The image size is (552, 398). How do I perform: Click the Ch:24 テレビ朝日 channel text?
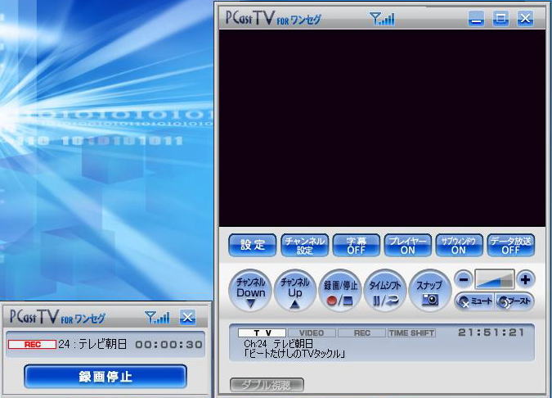point(278,343)
